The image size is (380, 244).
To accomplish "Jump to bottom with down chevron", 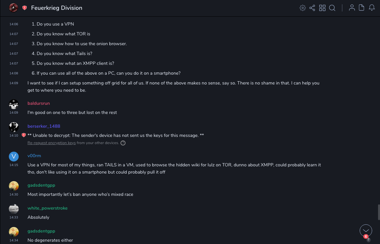I will pyautogui.click(x=366, y=231).
